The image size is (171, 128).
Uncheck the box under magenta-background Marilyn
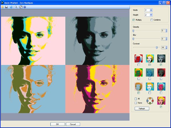tap(161, 107)
